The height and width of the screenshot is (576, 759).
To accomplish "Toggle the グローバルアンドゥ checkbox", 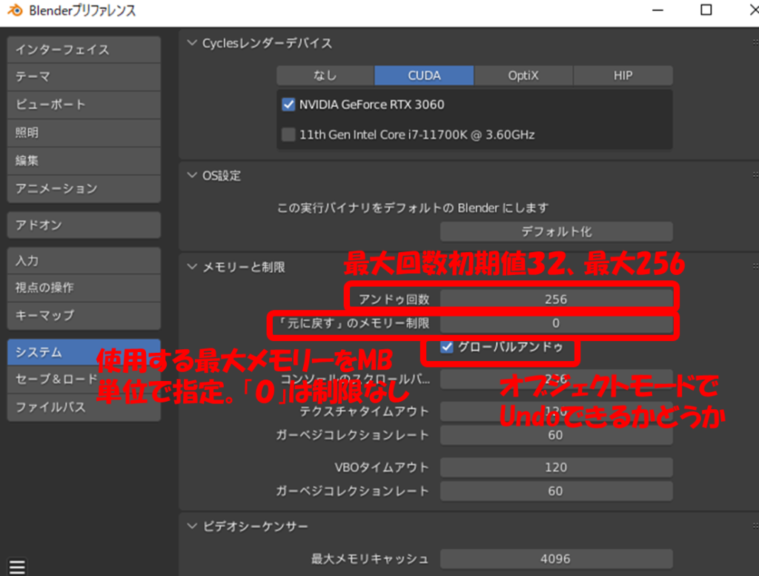I will coord(447,347).
